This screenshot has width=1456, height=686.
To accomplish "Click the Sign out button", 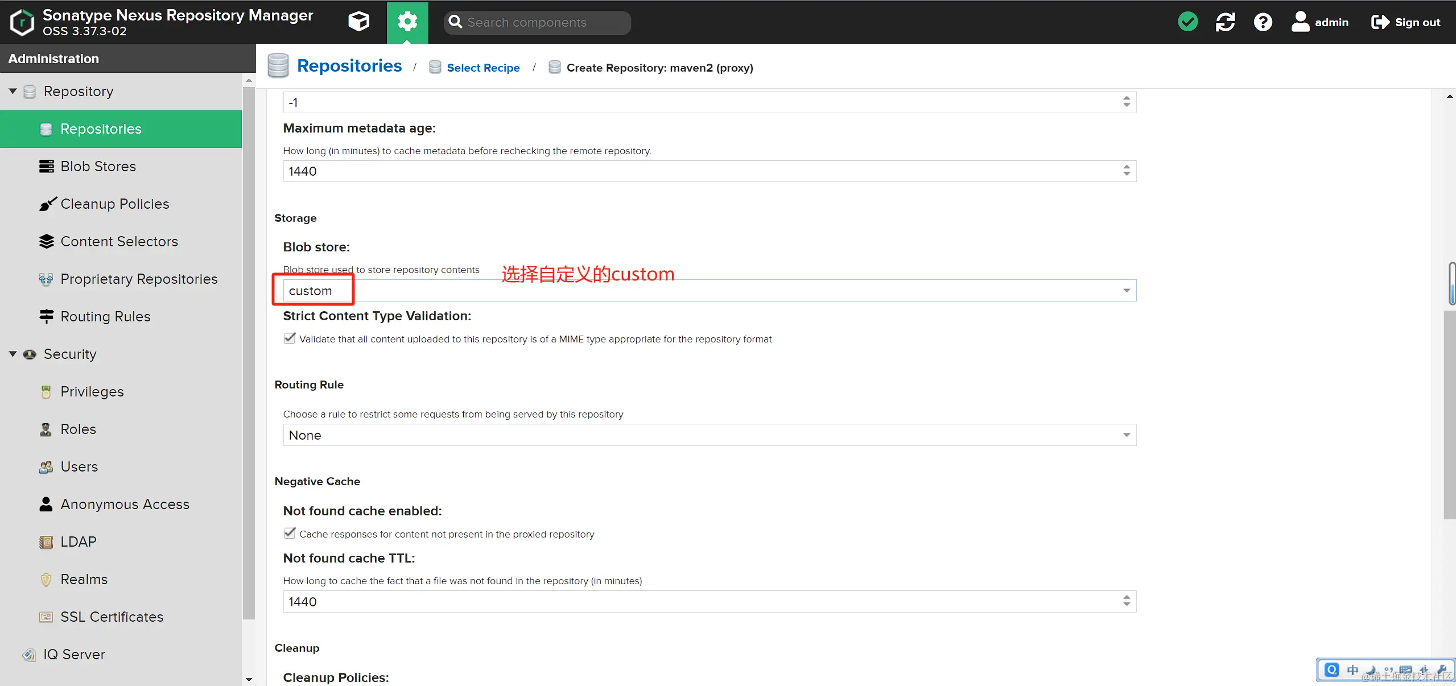I will pyautogui.click(x=1406, y=22).
